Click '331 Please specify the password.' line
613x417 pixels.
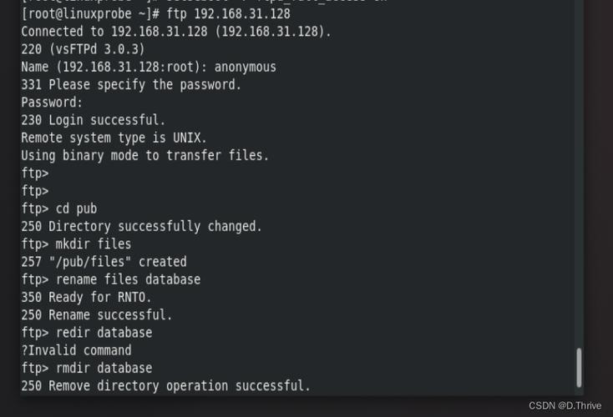click(x=131, y=84)
